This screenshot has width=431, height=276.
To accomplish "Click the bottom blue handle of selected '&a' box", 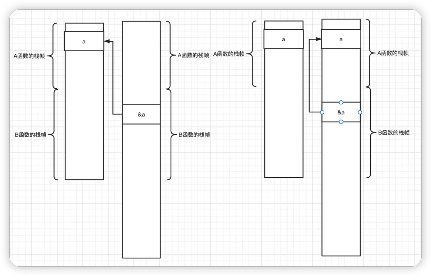I will (341, 122).
